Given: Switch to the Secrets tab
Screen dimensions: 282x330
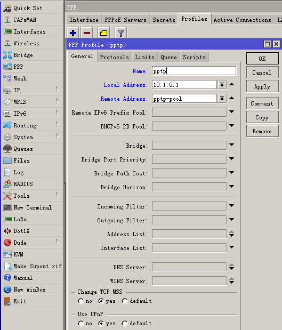Looking at the screenshot, I should tap(164, 20).
